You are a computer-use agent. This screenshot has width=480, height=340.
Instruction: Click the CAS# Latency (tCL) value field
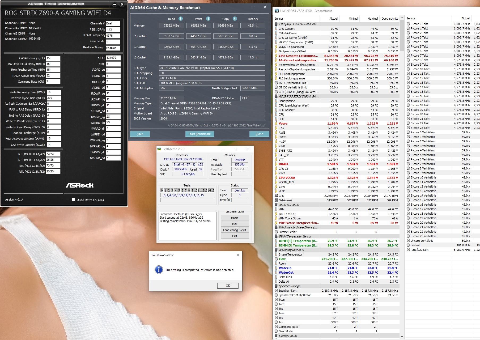53,58
